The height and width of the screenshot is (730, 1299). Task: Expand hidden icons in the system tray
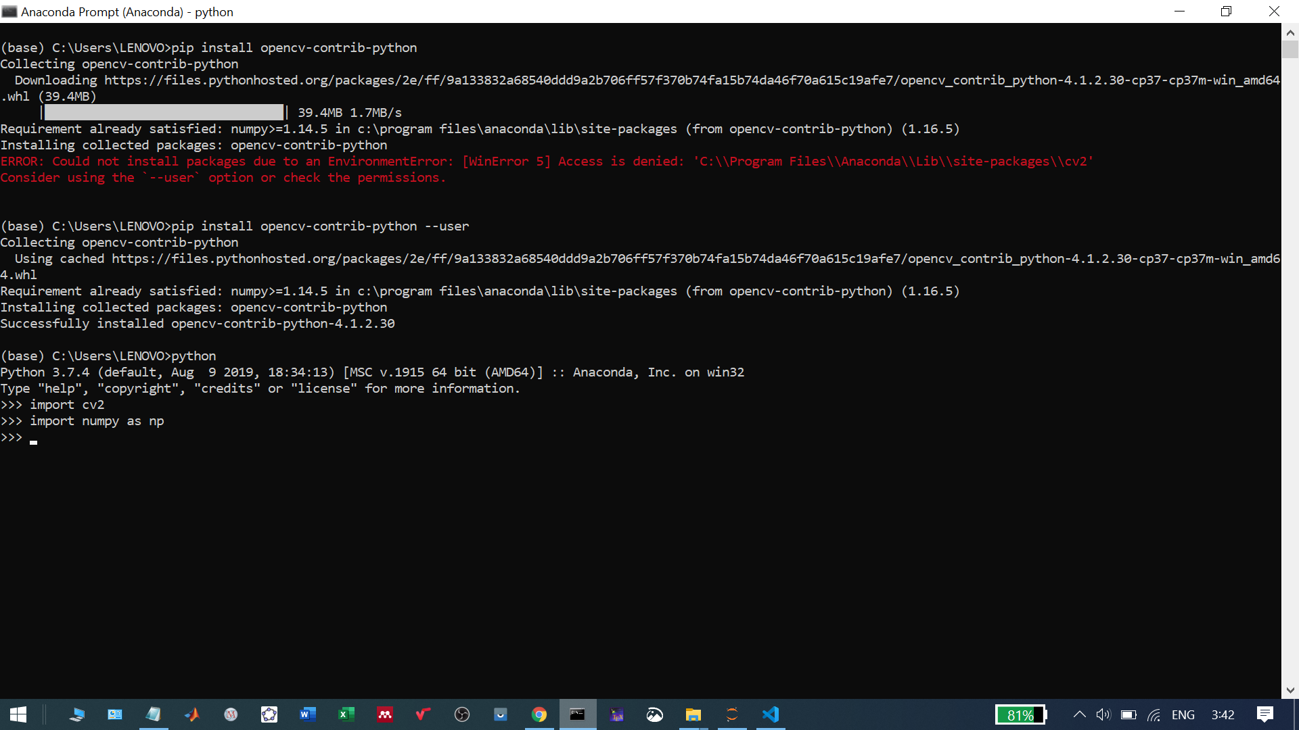(x=1080, y=714)
